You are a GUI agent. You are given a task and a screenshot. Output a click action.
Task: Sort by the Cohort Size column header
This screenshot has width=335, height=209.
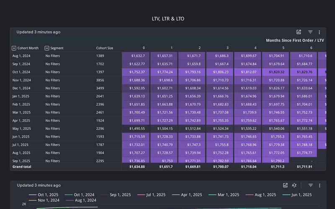[104, 48]
